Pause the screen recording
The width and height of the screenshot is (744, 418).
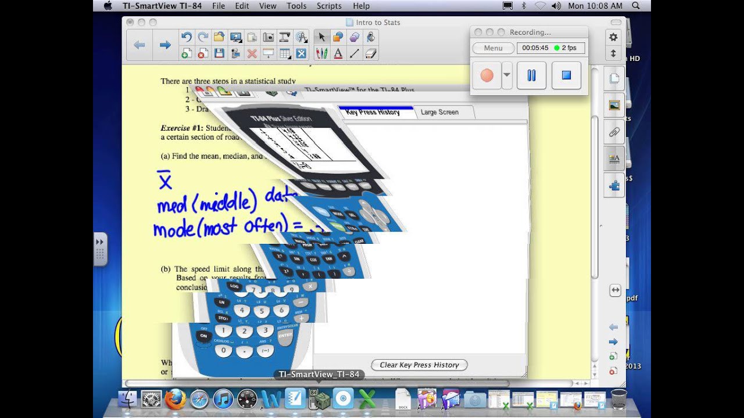click(x=531, y=75)
